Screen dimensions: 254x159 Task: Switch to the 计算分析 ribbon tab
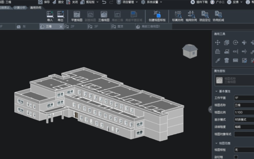coord(20,8)
